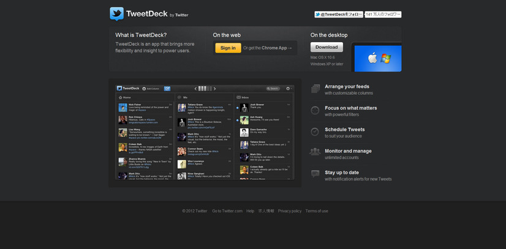Click the home icon in the Home column header

pos(120,97)
